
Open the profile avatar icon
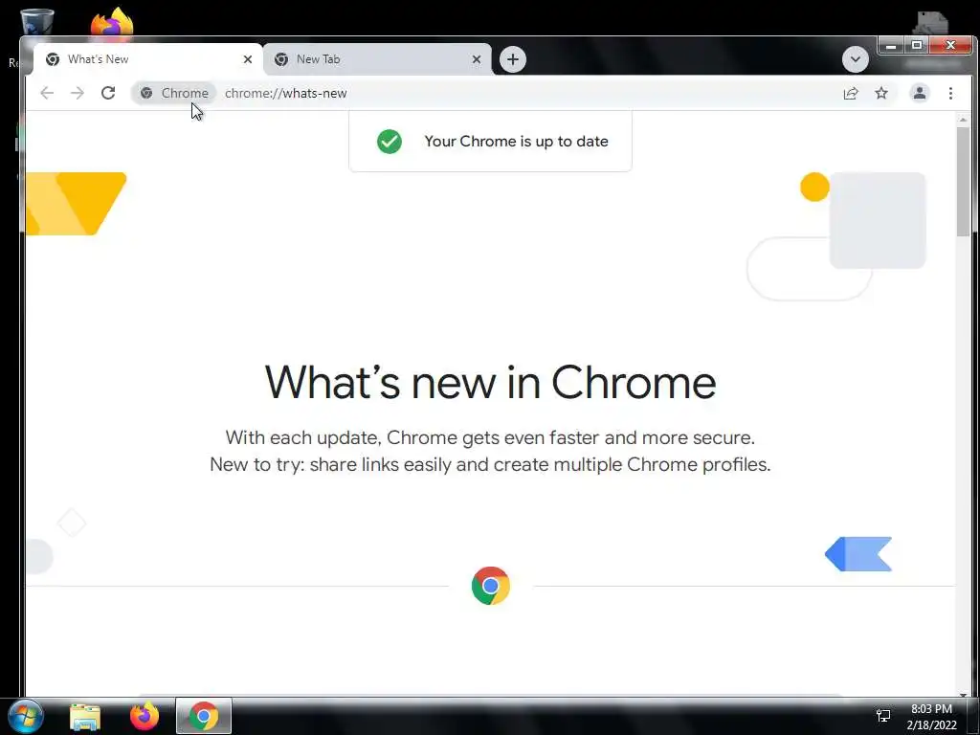(x=920, y=93)
